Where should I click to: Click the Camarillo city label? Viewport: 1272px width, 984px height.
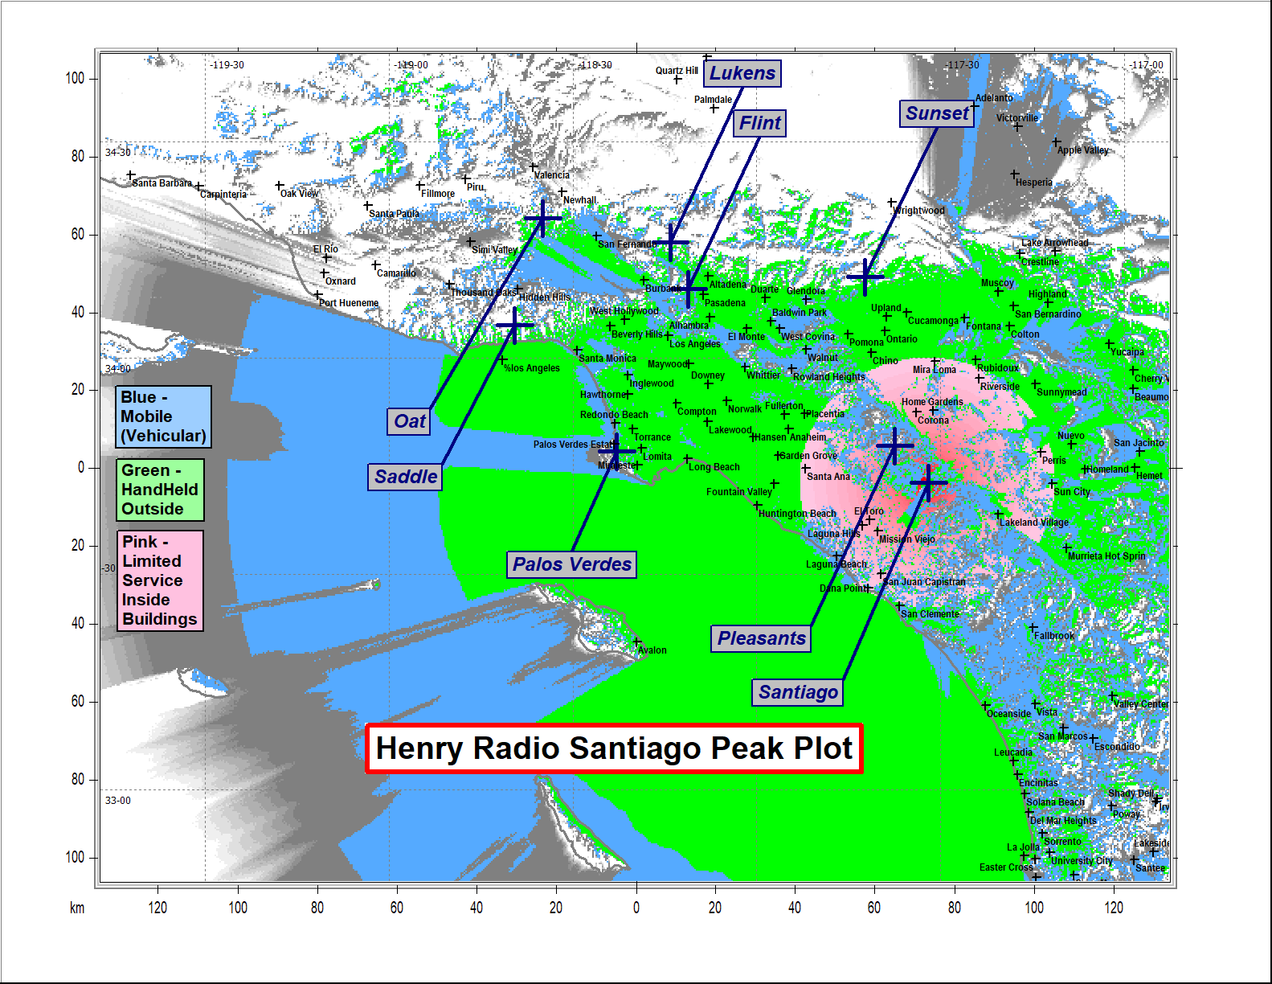(397, 273)
